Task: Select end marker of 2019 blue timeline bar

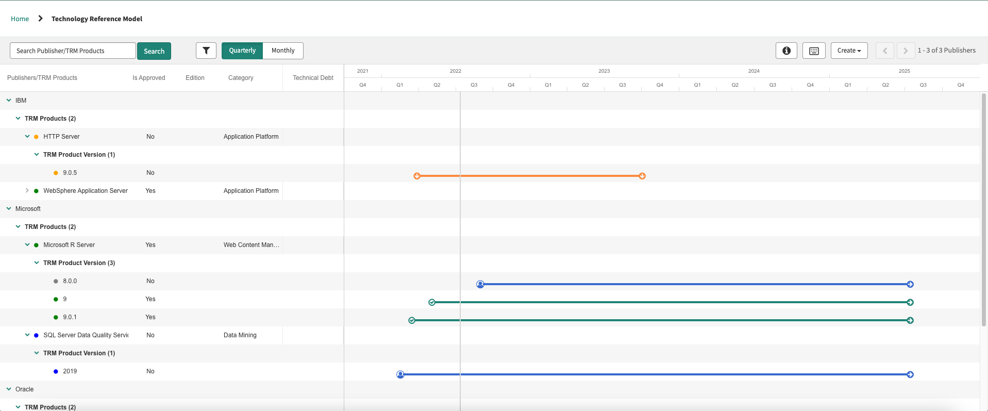Action: [x=910, y=374]
